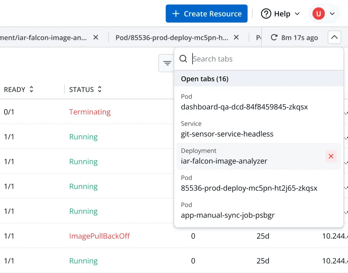Click the Terminating status text

(90, 112)
